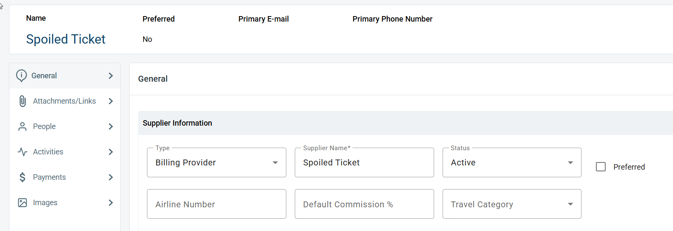The height and width of the screenshot is (231, 673).
Task: Click the Activities pulse icon
Action: click(x=22, y=152)
